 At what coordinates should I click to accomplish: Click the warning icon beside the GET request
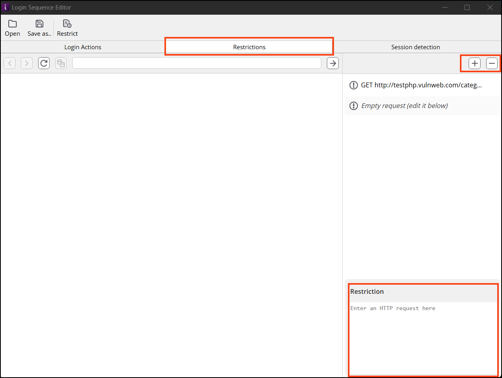pyautogui.click(x=353, y=85)
